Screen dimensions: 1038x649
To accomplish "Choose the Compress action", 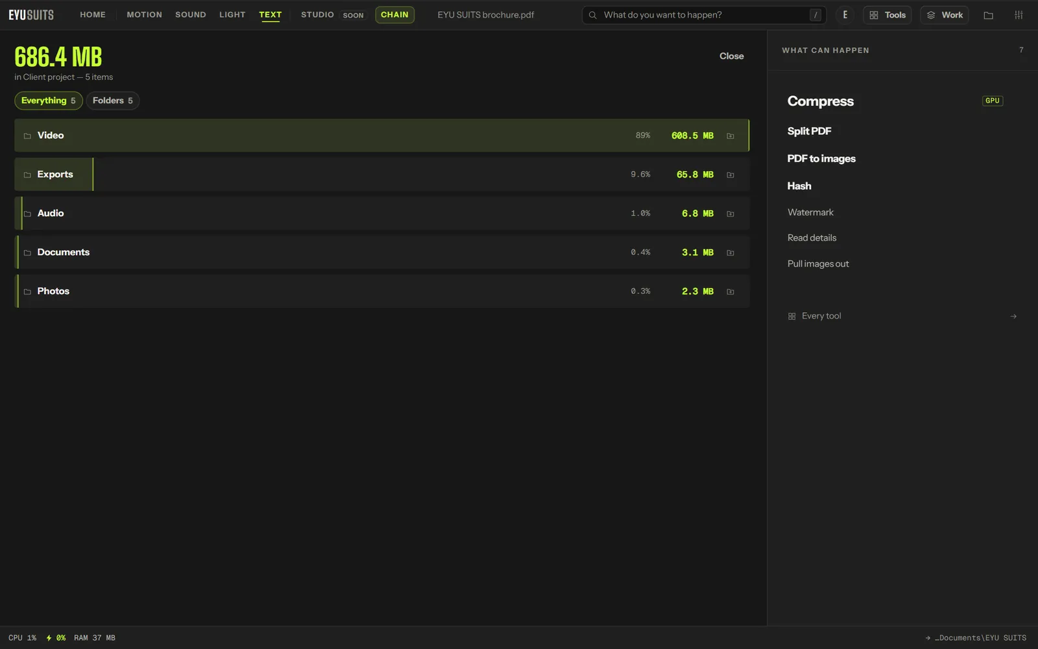I will coord(820,101).
